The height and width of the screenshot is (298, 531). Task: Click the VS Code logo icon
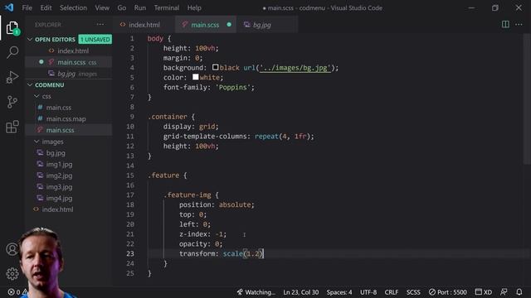point(9,7)
